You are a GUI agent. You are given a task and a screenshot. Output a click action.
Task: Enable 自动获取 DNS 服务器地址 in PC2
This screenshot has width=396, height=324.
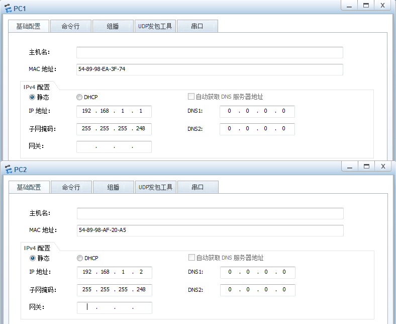click(191, 258)
